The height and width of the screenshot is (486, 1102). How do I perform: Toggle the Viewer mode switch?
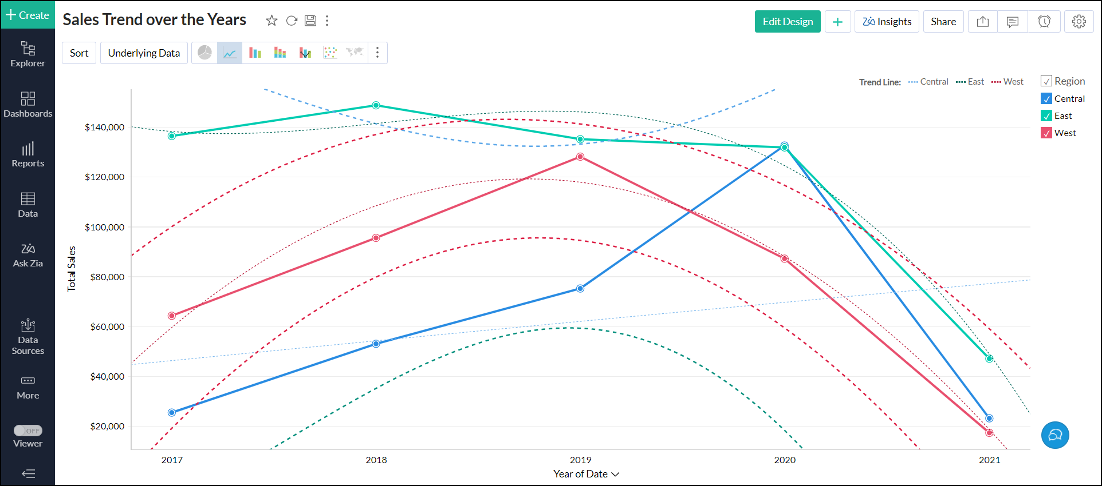pyautogui.click(x=28, y=431)
